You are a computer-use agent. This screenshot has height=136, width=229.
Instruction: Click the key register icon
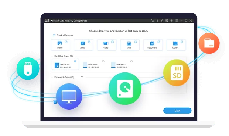(x=157, y=21)
